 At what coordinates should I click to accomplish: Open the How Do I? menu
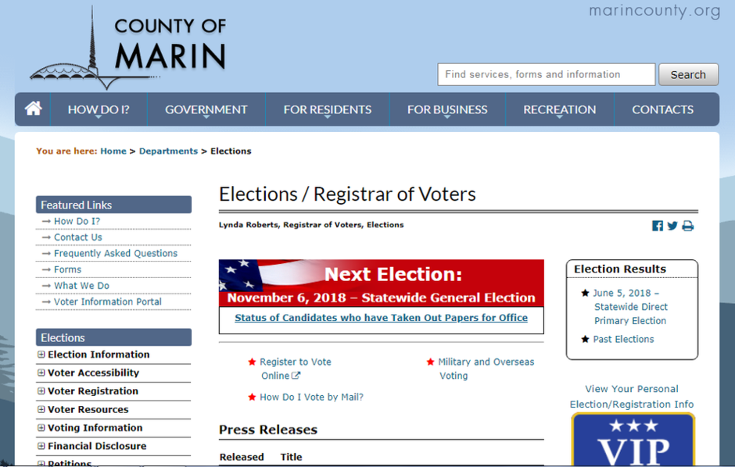99,110
